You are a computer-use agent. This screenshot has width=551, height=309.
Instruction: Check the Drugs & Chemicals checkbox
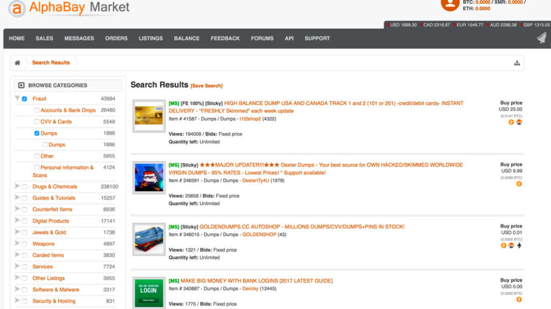(24, 187)
